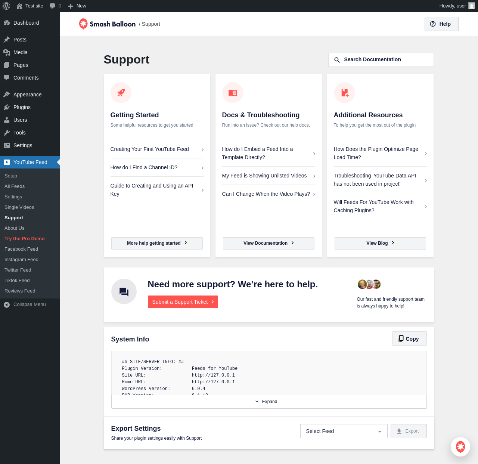Click the Appearance paintbrush icon in sidebar
This screenshot has width=478, height=464.
coord(7,95)
